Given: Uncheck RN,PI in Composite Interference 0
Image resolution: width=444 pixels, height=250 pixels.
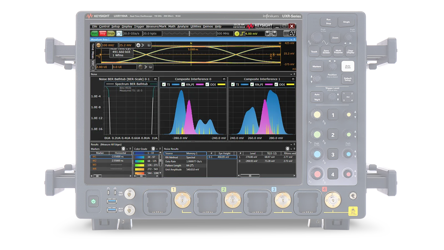Looking at the screenshot, I should (183, 84).
